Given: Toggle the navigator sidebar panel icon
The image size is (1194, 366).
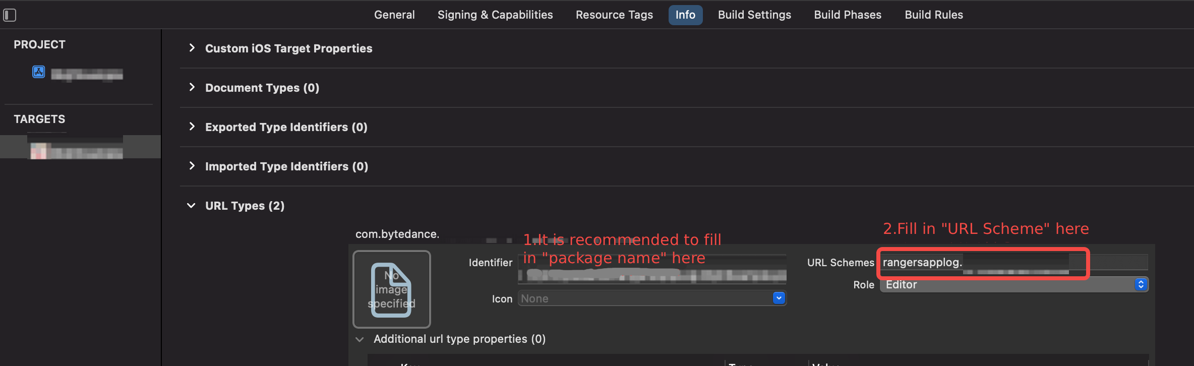Looking at the screenshot, I should click(x=10, y=15).
